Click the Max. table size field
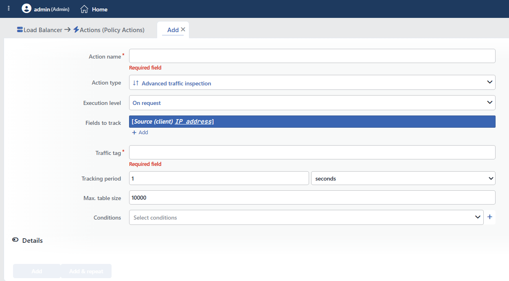This screenshot has width=509, height=281. pyautogui.click(x=312, y=198)
